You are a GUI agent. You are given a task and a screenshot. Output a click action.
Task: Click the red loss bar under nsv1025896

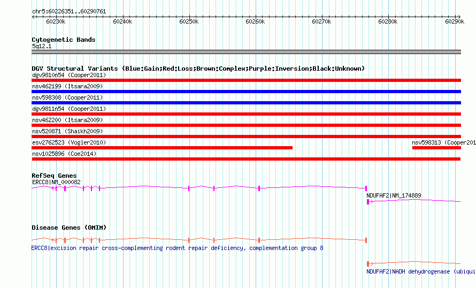pyautogui.click(x=246, y=159)
